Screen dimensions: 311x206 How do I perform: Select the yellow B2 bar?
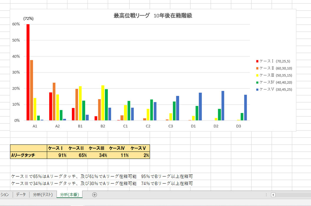click(103, 103)
